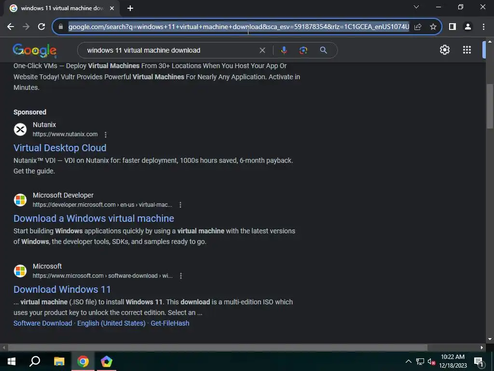Open the Chrome profile menu

click(x=468, y=27)
